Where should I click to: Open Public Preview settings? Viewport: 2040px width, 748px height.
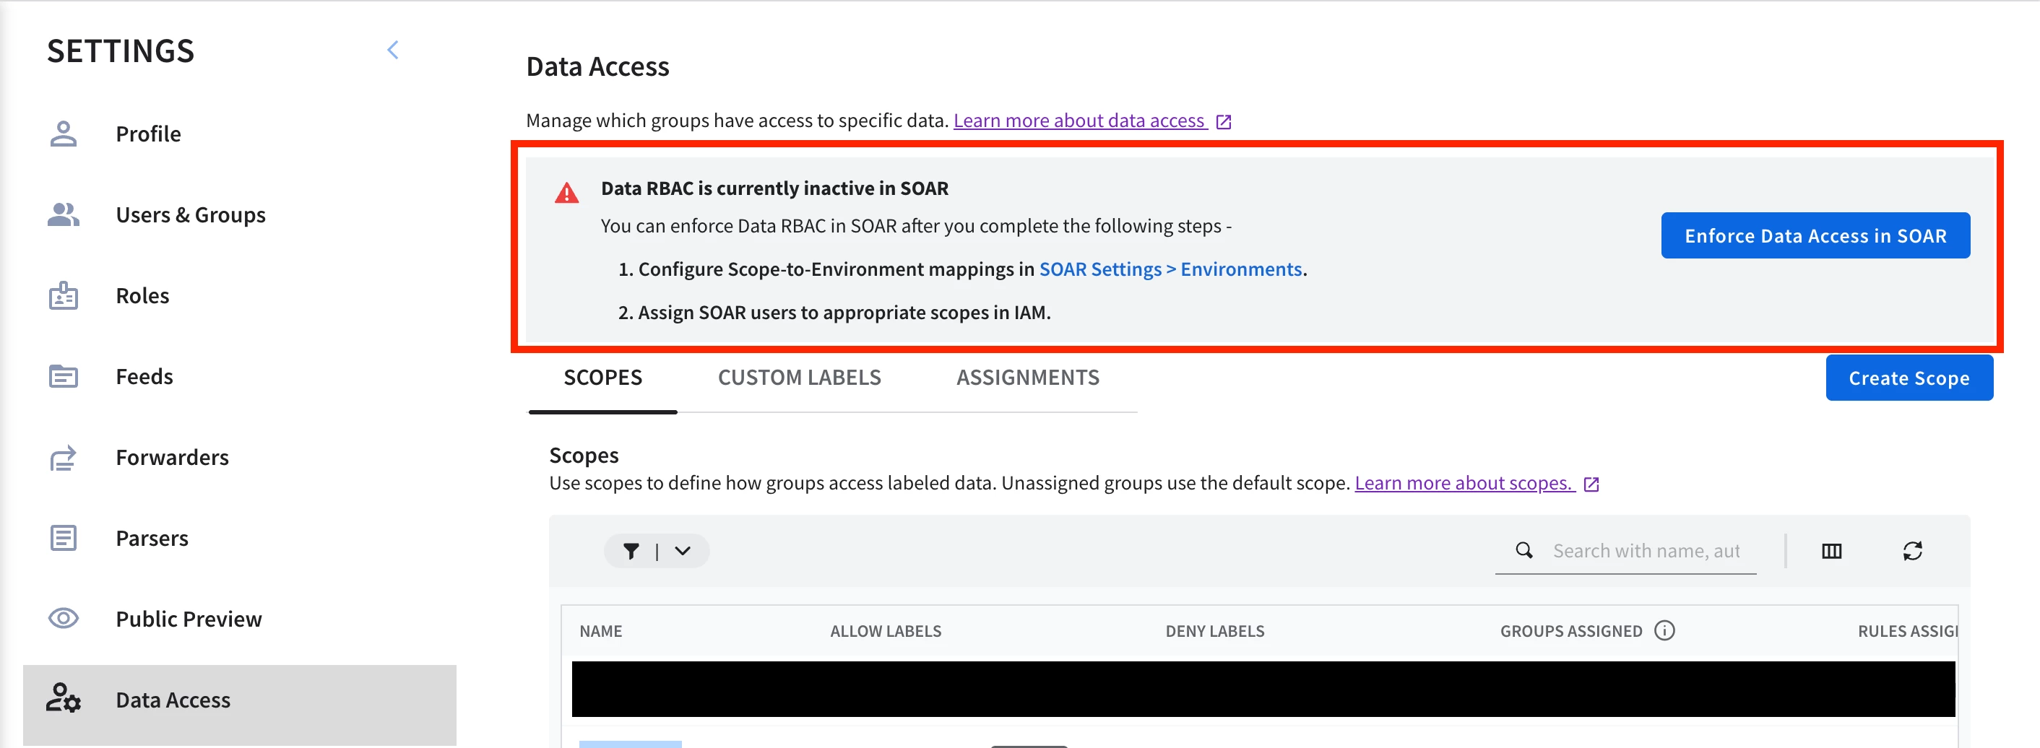click(189, 618)
